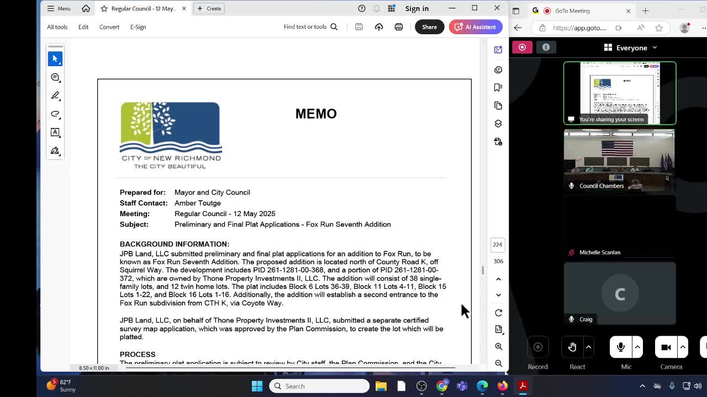Screen dimensions: 707x397
Task: Open the page thumbnails panel
Action: tap(498, 105)
